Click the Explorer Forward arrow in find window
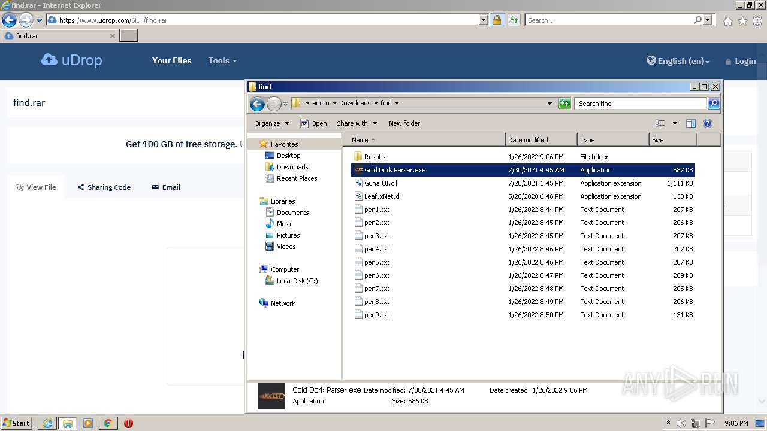This screenshot has width=767, height=431. click(274, 104)
